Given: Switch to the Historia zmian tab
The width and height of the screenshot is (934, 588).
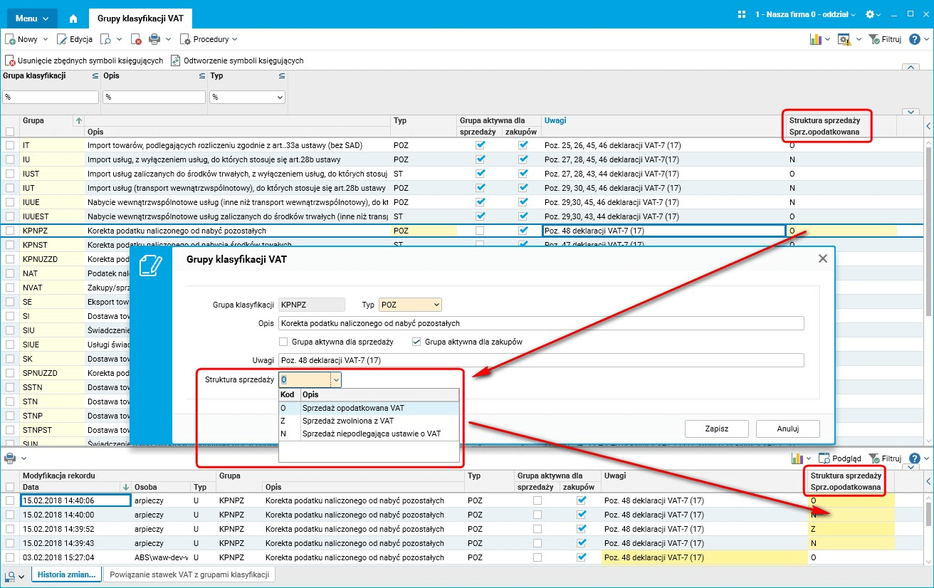Looking at the screenshot, I should [66, 575].
